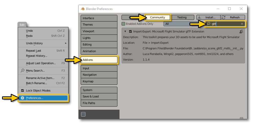Choose Batch Rename entry
The image size is (265, 124).
[43, 83]
